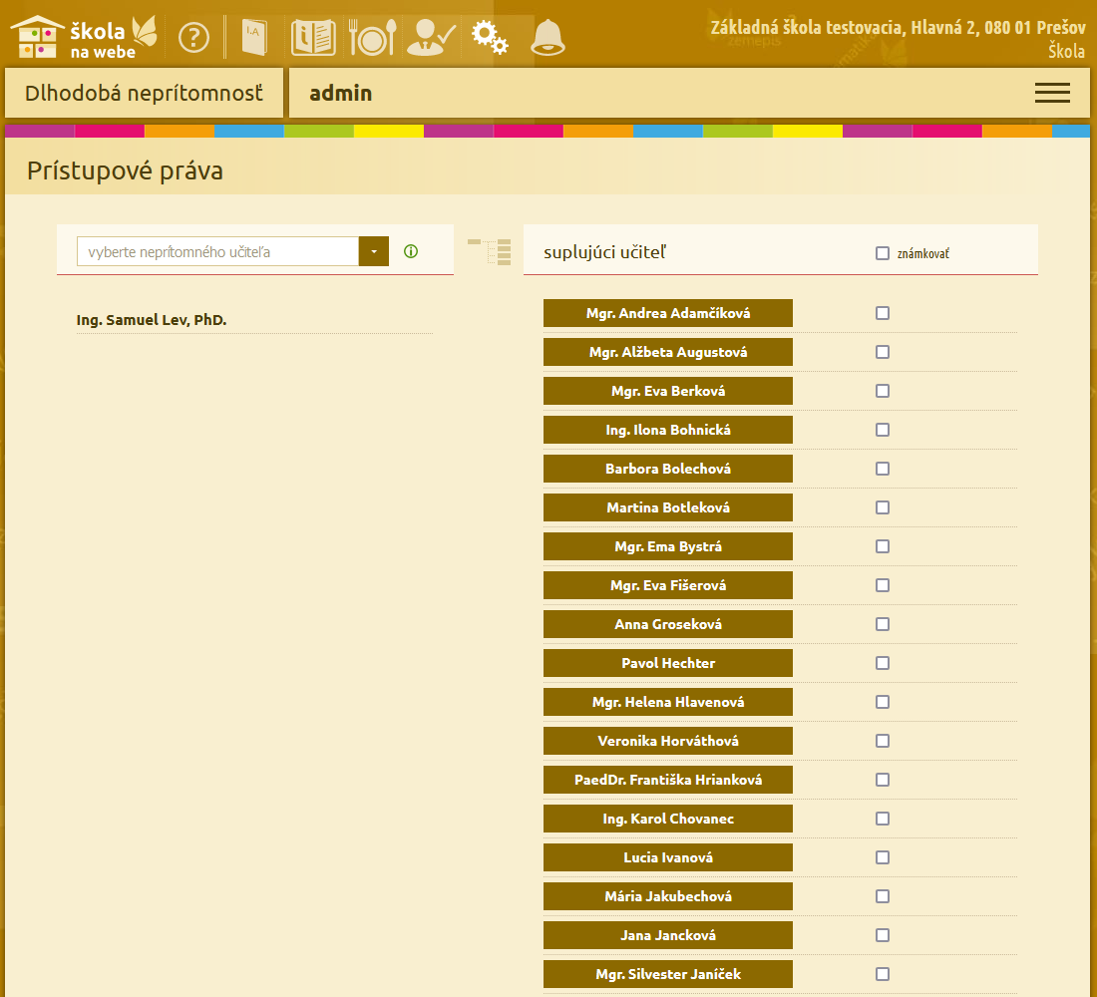Check the box for Mgr. Alžbeta Augustová

883,352
